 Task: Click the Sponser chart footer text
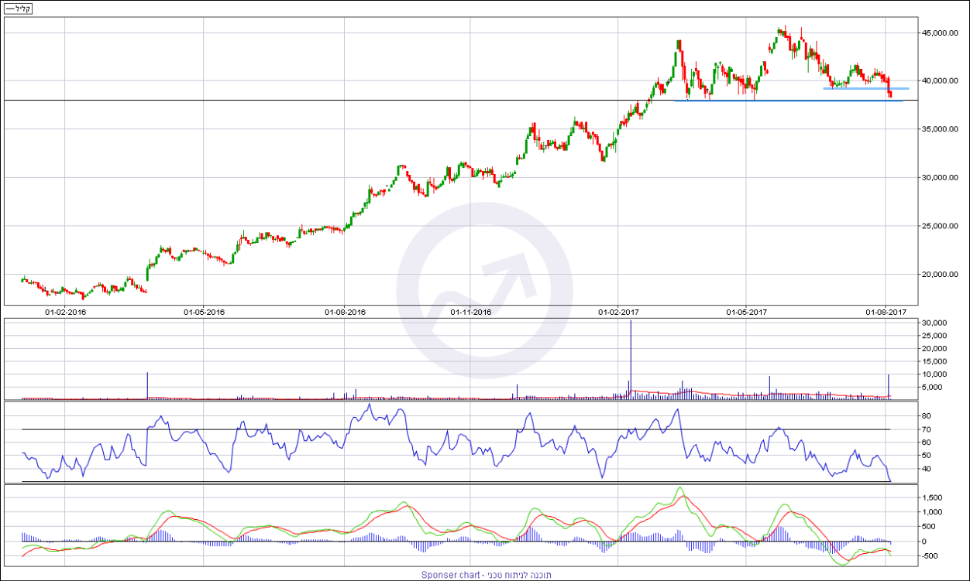click(491, 575)
